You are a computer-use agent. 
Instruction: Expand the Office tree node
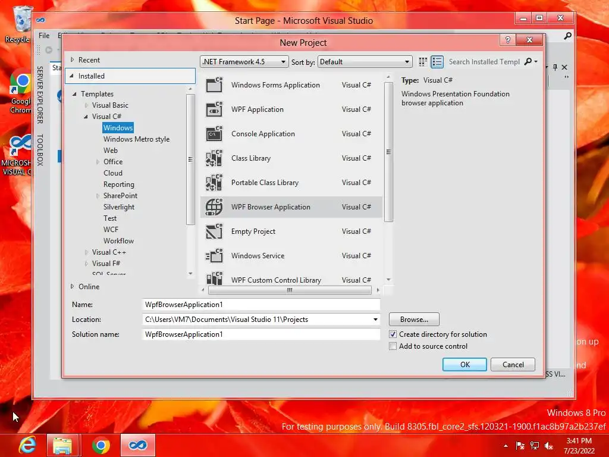click(98, 162)
